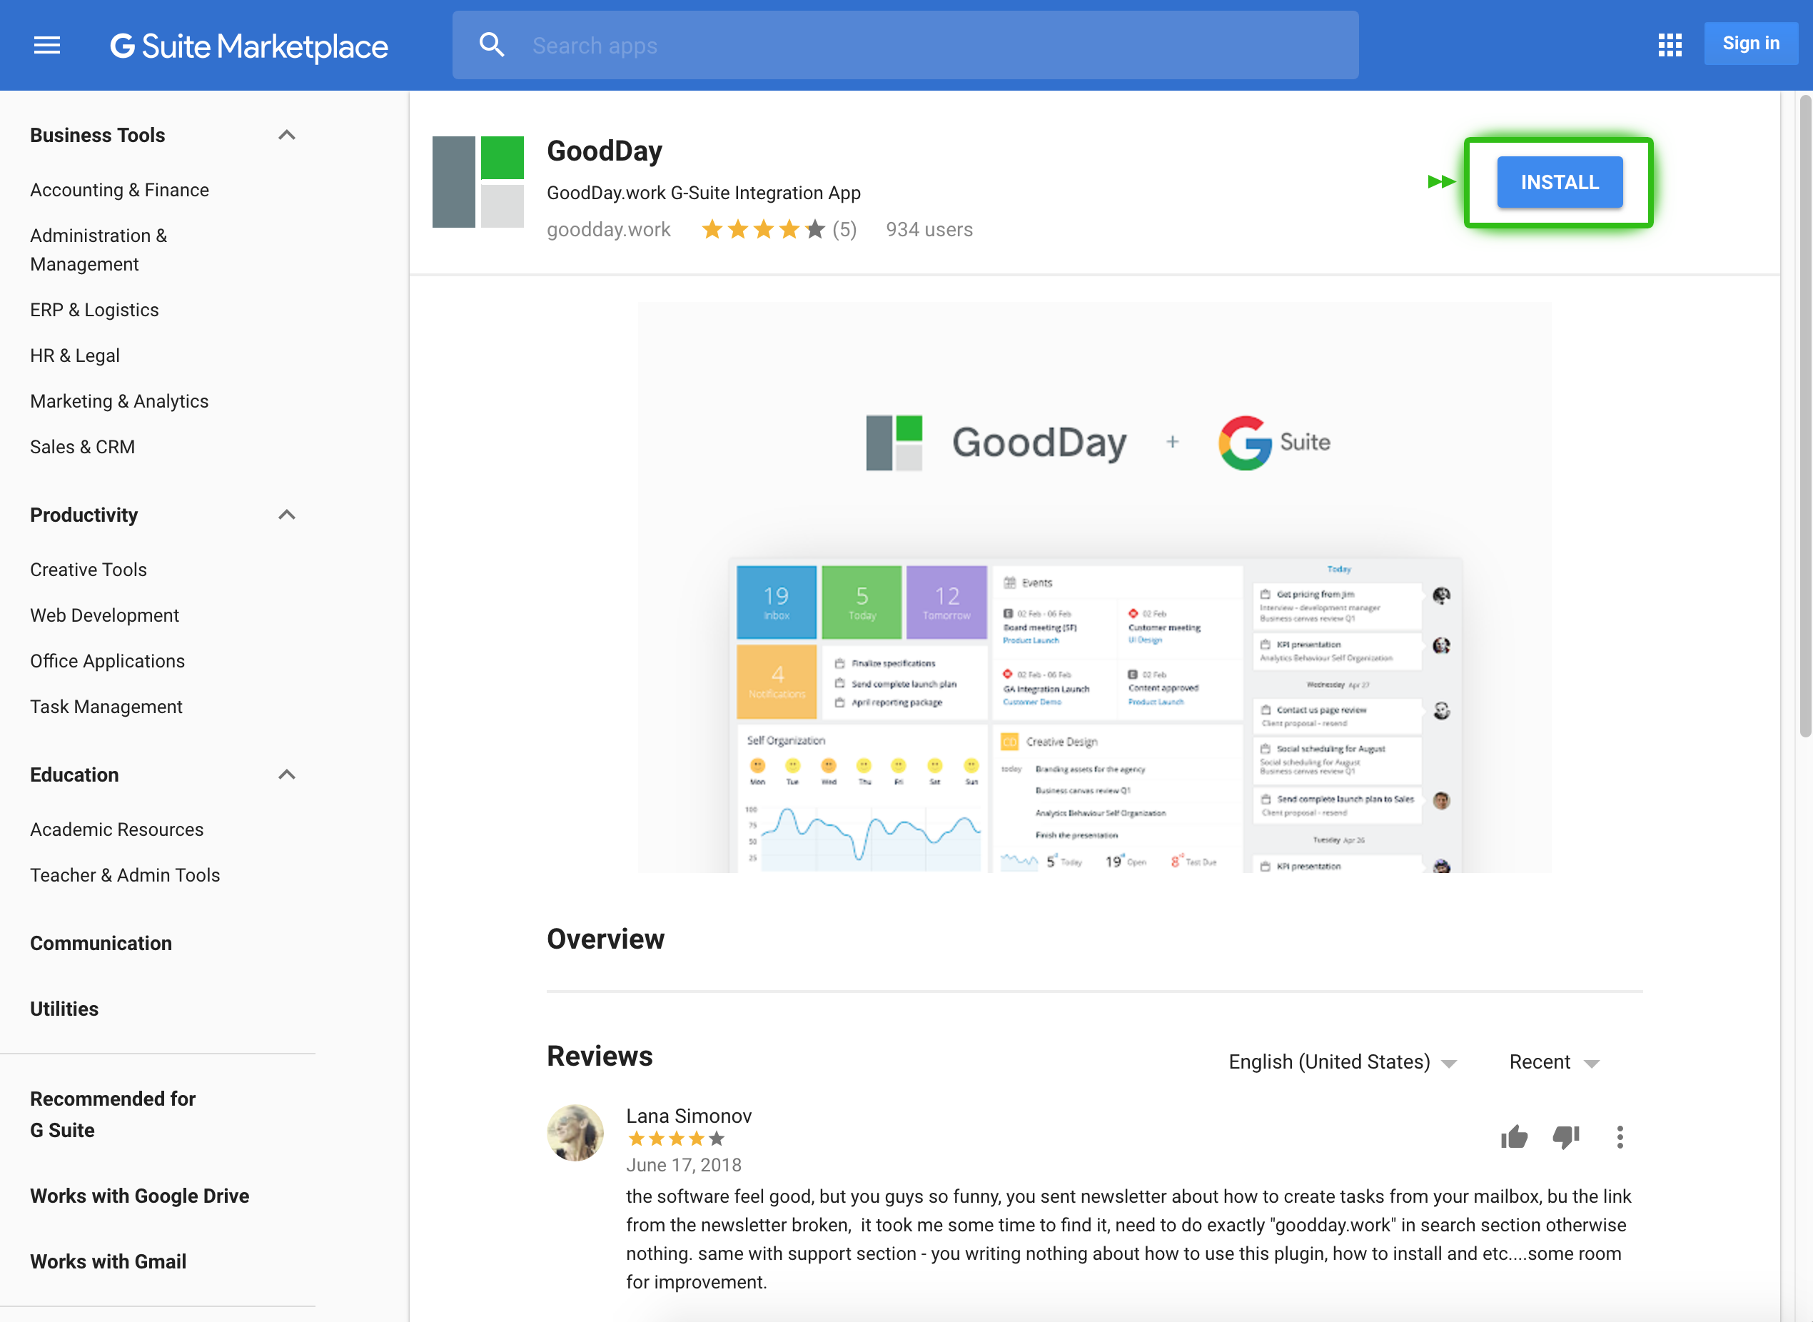The width and height of the screenshot is (1813, 1322).
Task: Dislike Lana Simonov's review with thumbs down
Action: [x=1566, y=1136]
